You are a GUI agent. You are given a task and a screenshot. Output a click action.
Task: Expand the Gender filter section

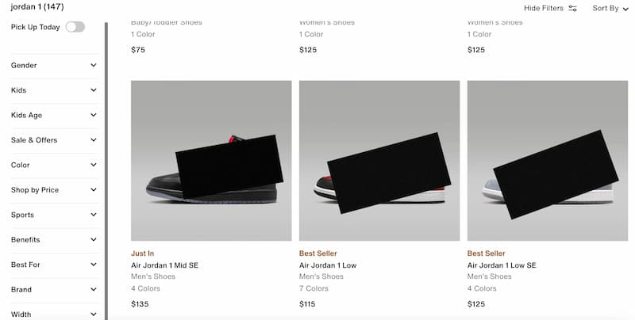coord(55,66)
